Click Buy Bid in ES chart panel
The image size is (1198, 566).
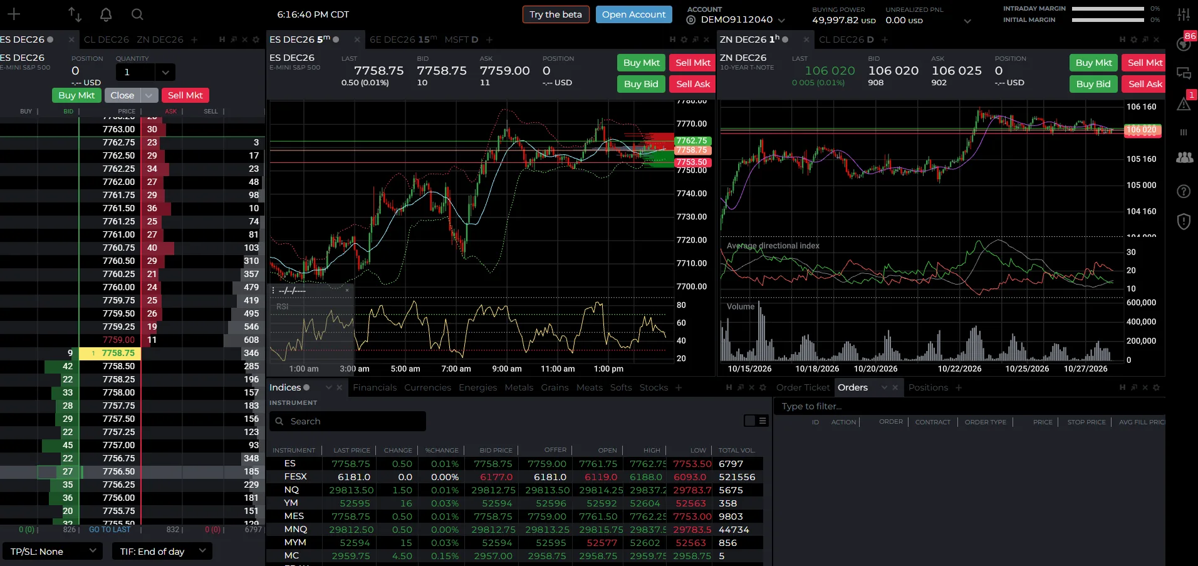click(x=641, y=84)
